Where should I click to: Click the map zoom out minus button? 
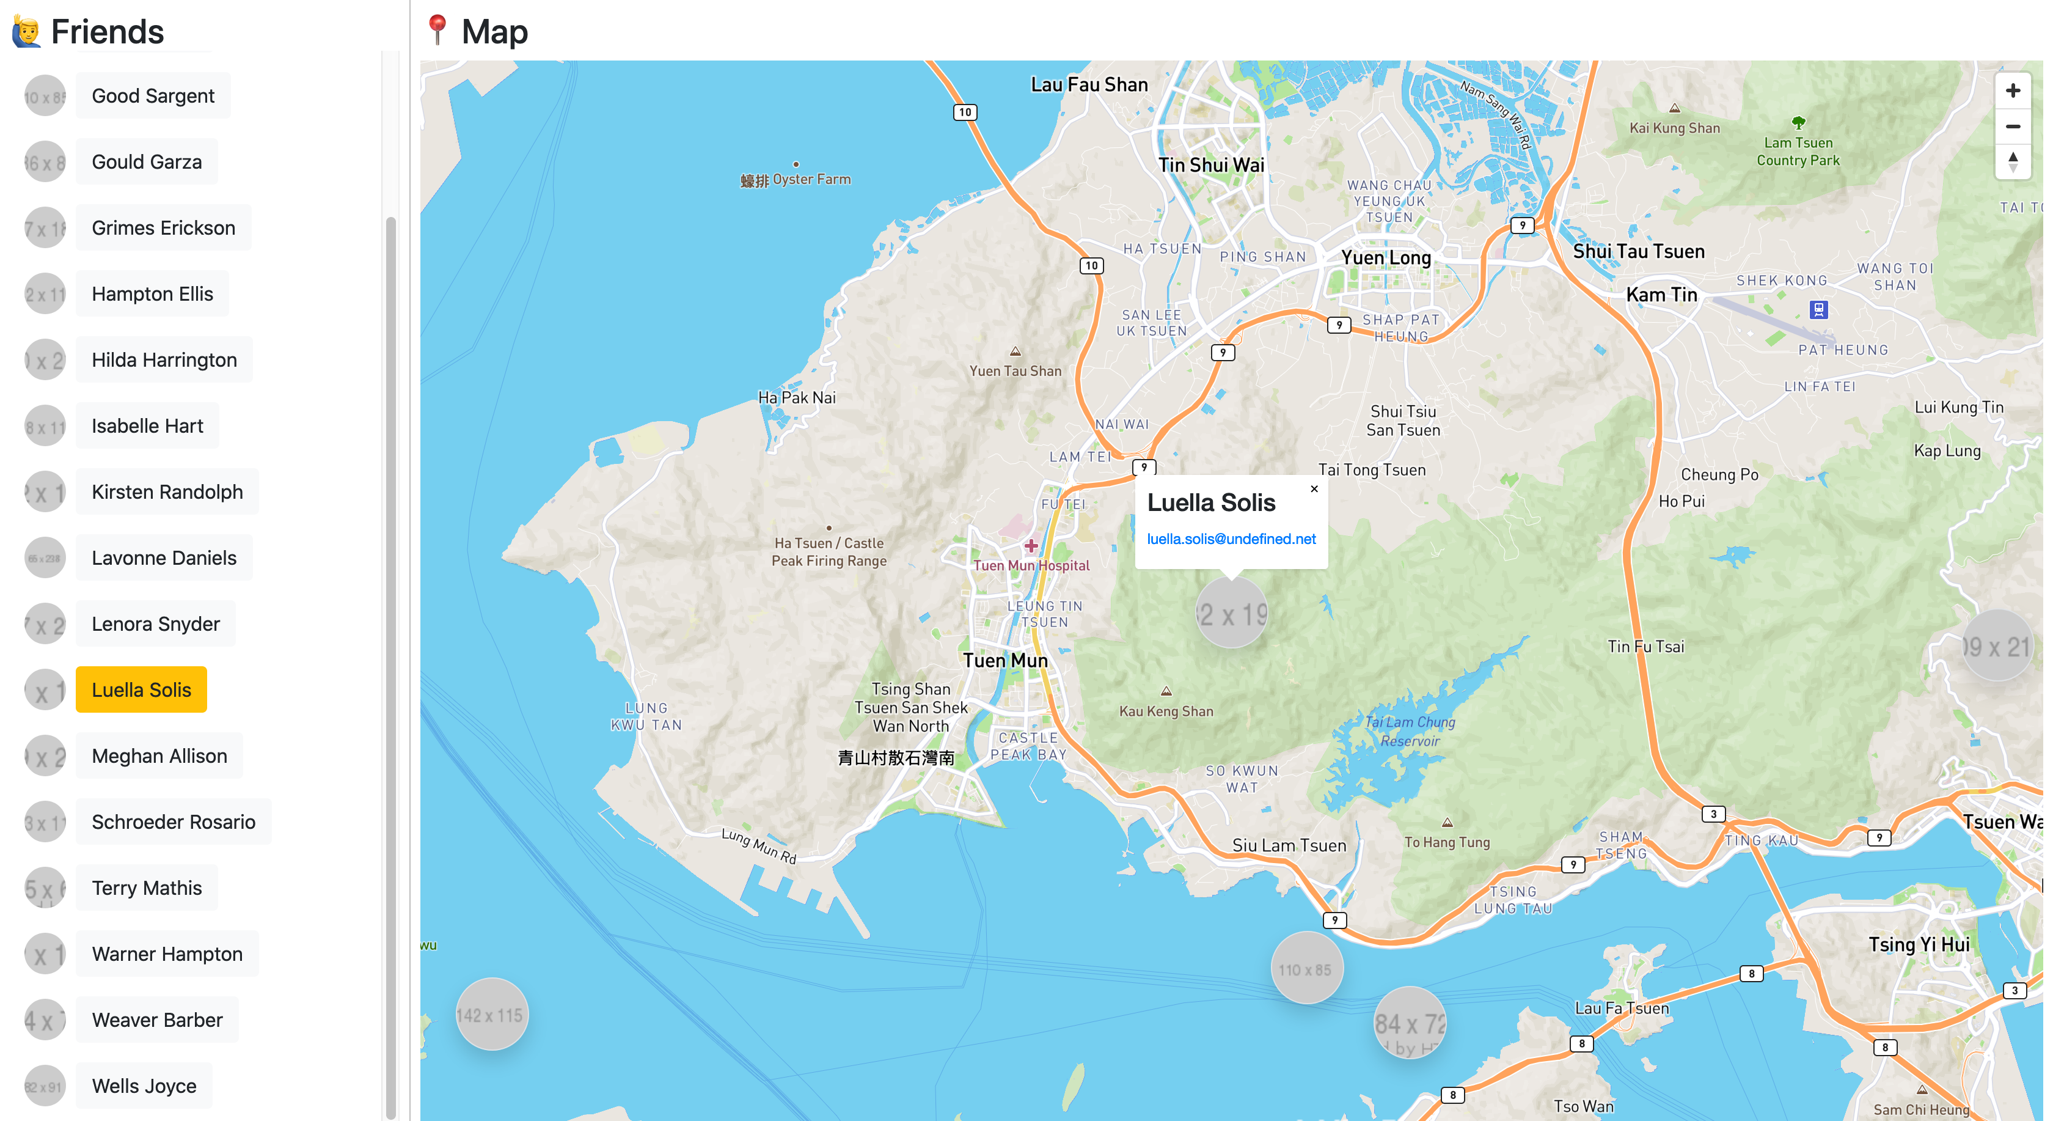[x=2012, y=127]
